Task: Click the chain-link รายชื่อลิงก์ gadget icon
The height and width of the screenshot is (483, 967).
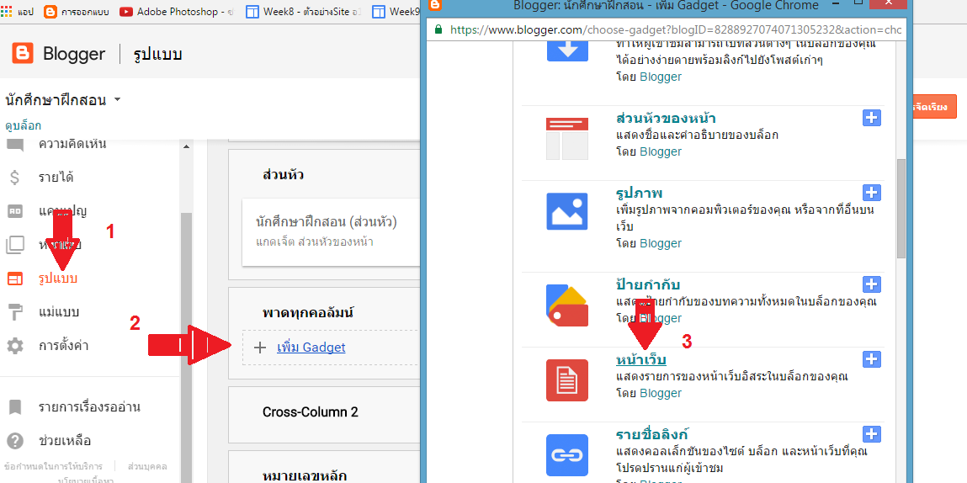Action: tap(566, 454)
